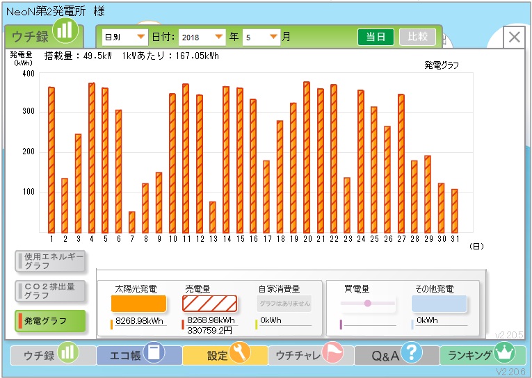Open the ランキング ranking tab
The height and width of the screenshot is (378, 532).
483,355
